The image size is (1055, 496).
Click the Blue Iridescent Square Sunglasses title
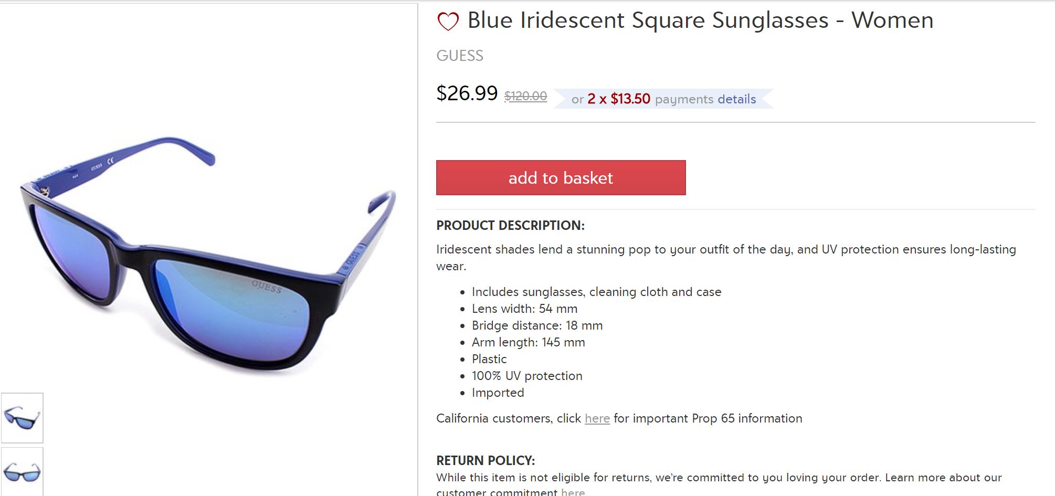pyautogui.click(x=700, y=20)
